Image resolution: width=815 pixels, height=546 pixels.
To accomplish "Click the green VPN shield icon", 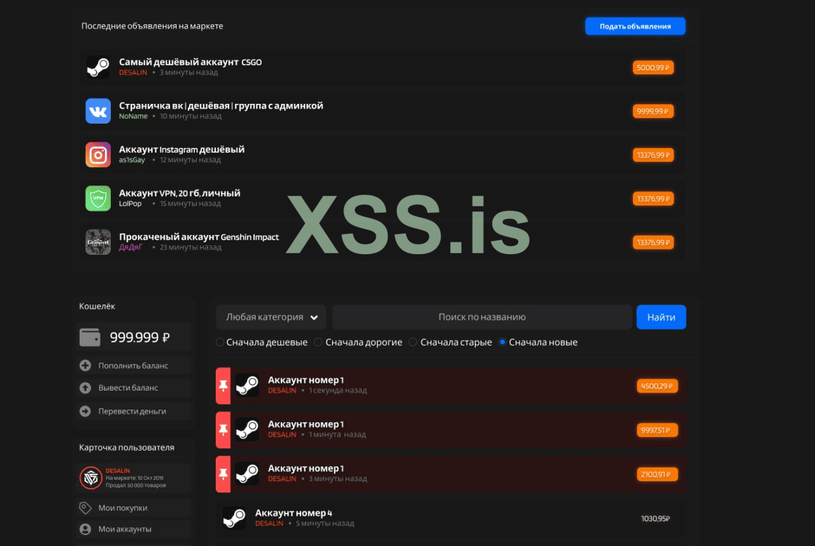I will pyautogui.click(x=98, y=198).
